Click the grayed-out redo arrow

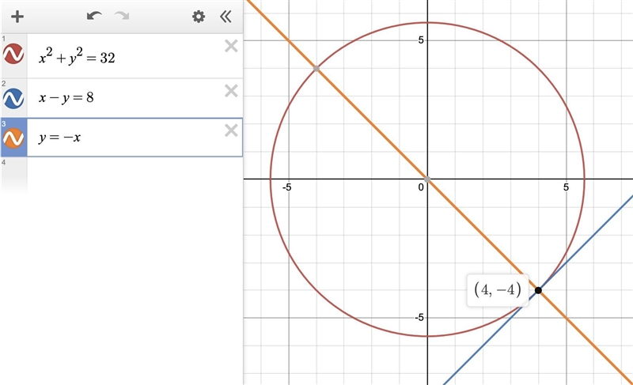click(x=122, y=16)
